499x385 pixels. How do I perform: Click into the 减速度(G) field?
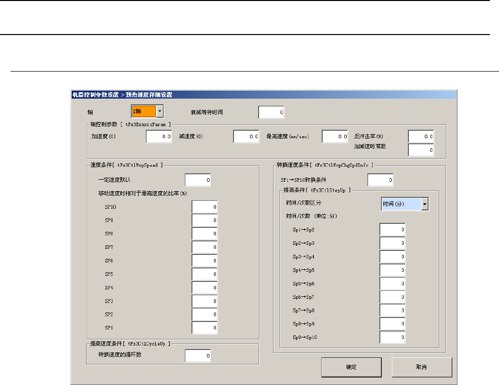coord(246,136)
